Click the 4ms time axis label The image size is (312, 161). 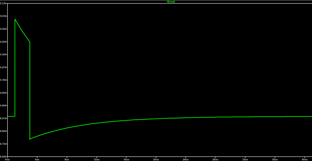[x=37, y=159]
